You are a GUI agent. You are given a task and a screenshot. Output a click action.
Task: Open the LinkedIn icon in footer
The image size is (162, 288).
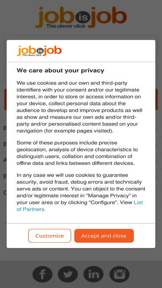click(x=93, y=274)
